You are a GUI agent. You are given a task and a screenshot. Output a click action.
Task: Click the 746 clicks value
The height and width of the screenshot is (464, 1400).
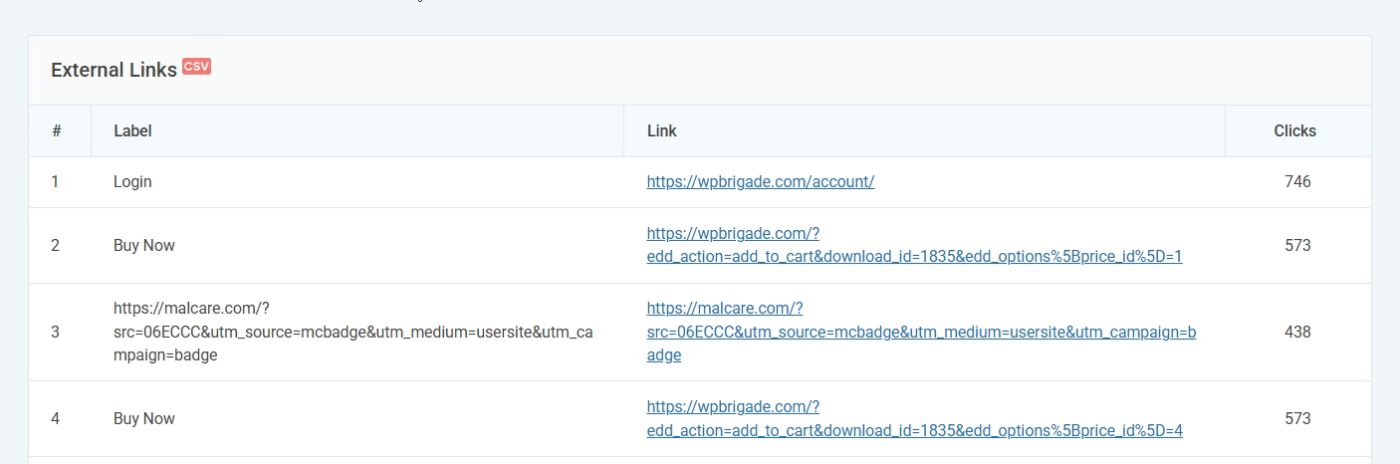point(1297,182)
